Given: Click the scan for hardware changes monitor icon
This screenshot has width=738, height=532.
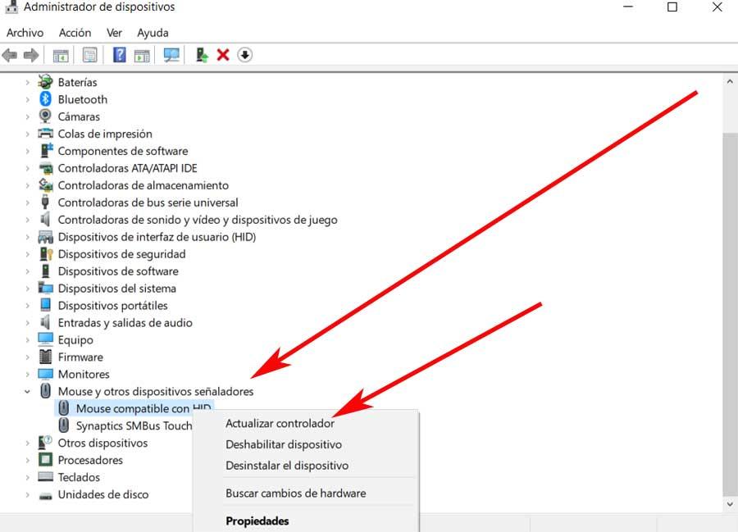Looking at the screenshot, I should point(171,55).
